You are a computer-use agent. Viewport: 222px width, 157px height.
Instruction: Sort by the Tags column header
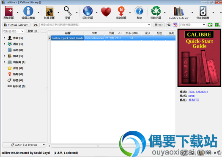click(159, 33)
